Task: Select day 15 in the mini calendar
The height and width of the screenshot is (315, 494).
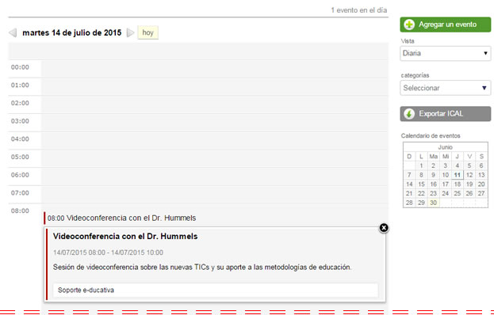Action: (x=421, y=184)
